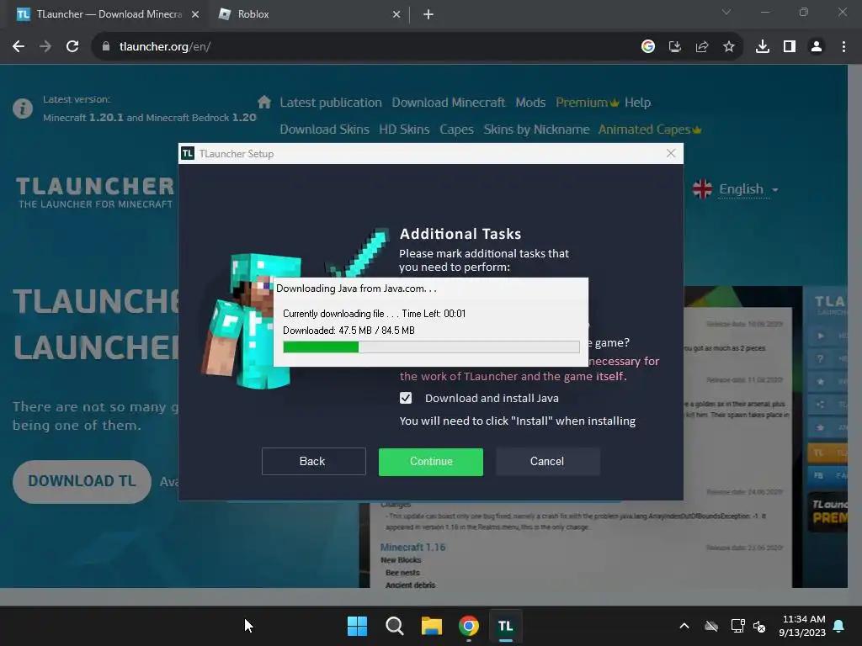Click the Java download progress bar
This screenshot has width=862, height=646.
(x=431, y=347)
